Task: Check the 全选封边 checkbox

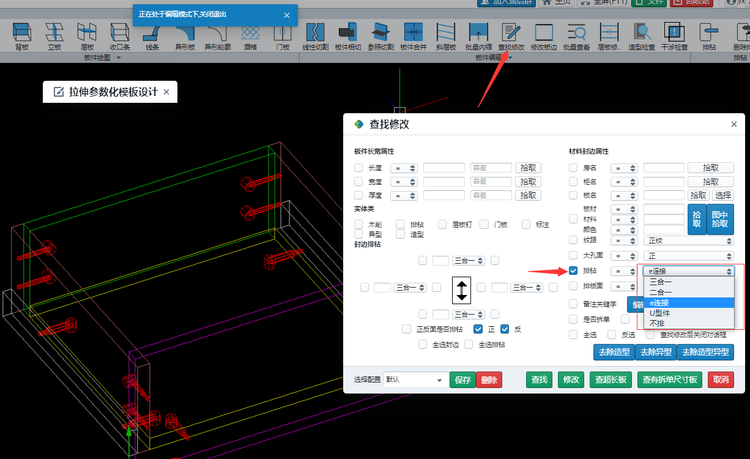Action: point(423,345)
